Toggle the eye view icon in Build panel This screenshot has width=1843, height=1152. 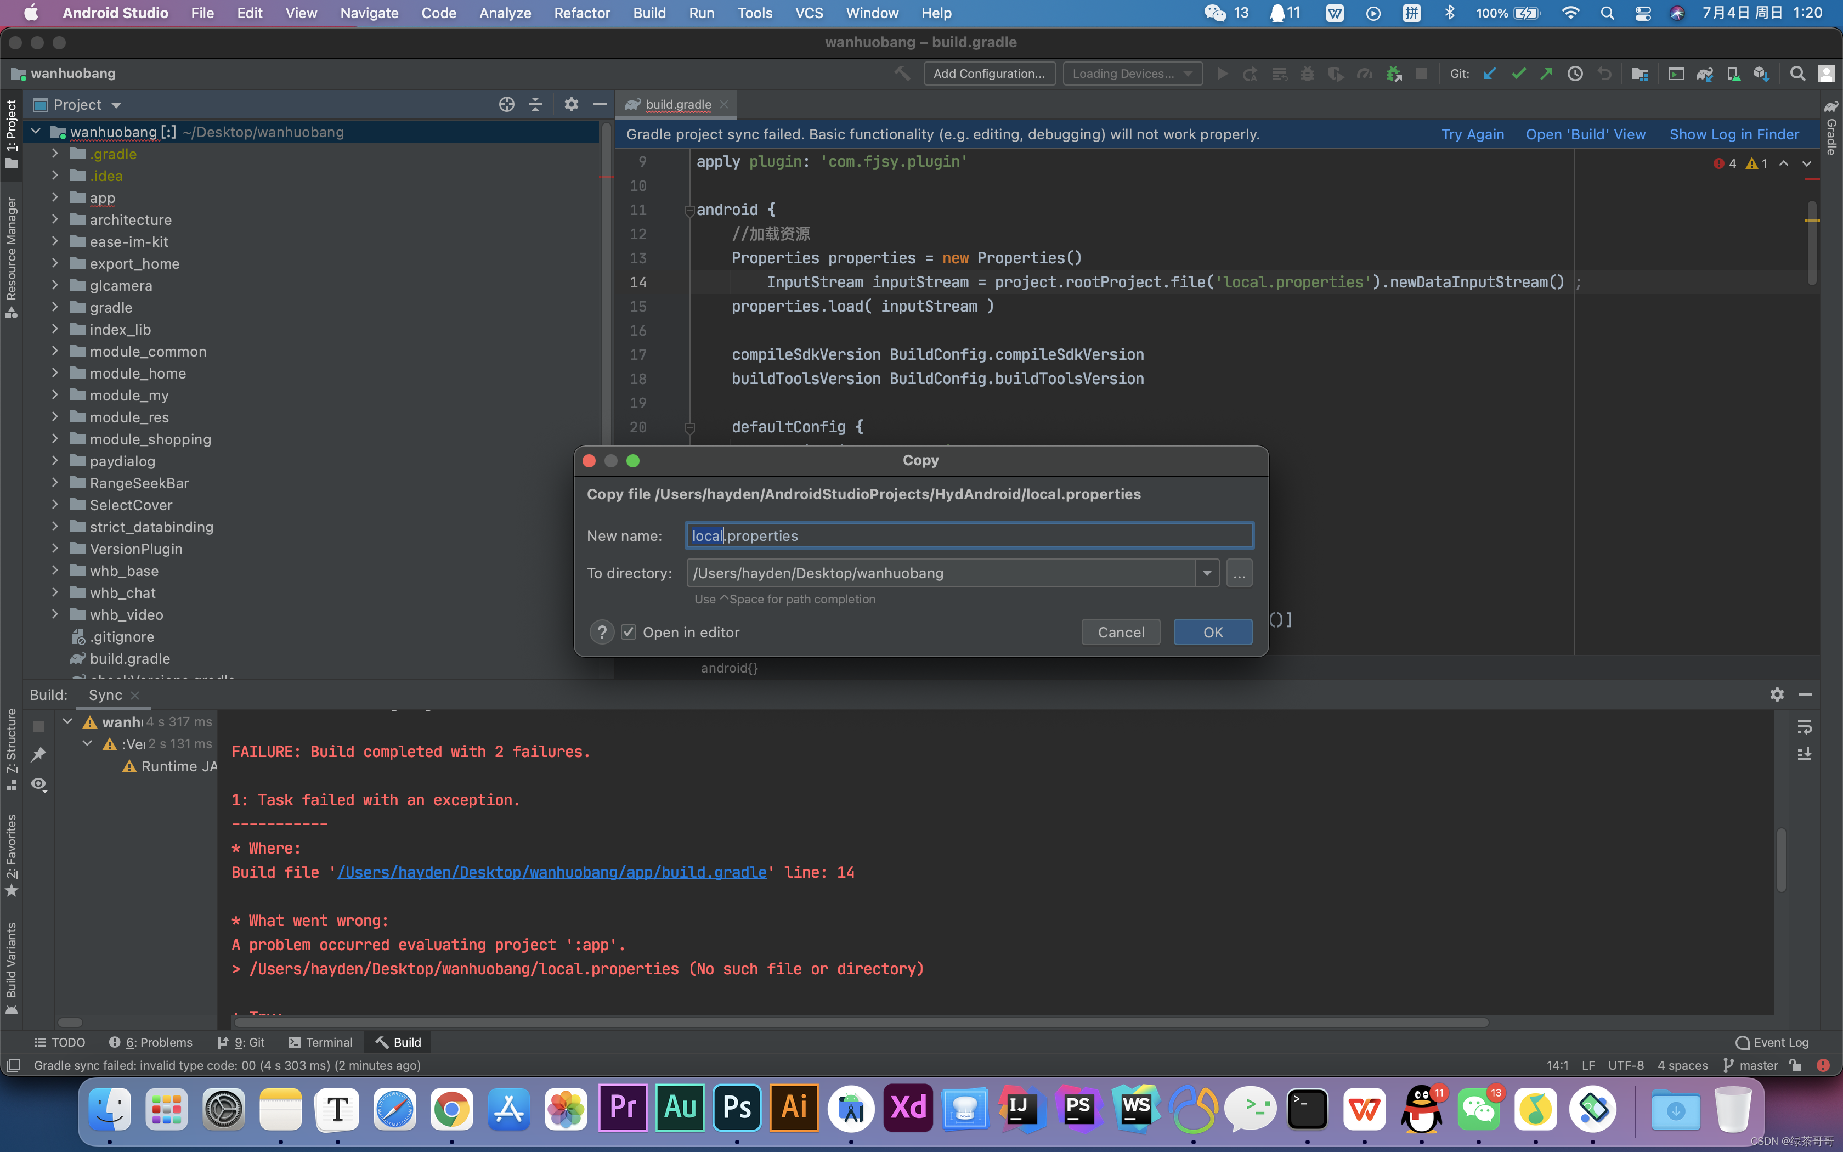coord(38,784)
